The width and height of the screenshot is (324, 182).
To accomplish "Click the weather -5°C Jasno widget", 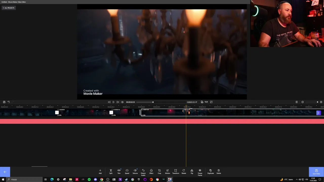I will [x=287, y=179].
